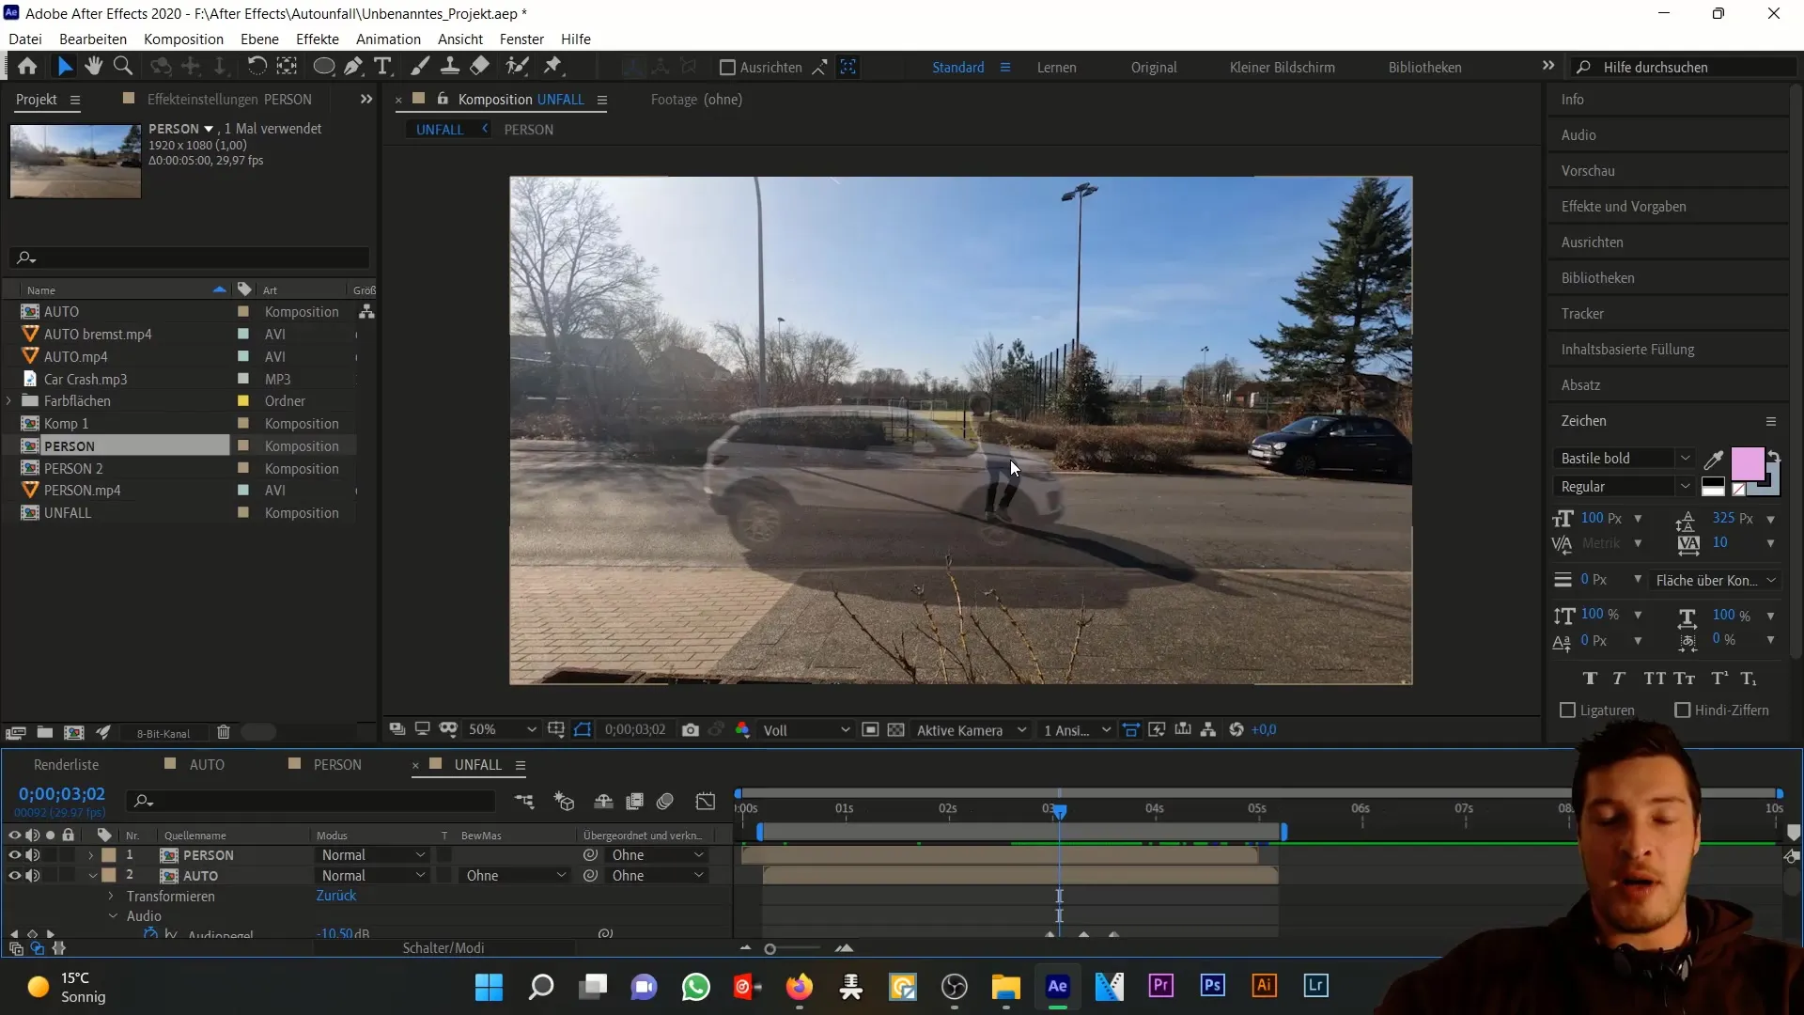The image size is (1804, 1015).
Task: Toggle the shy layers icon in timeline
Action: tap(603, 801)
